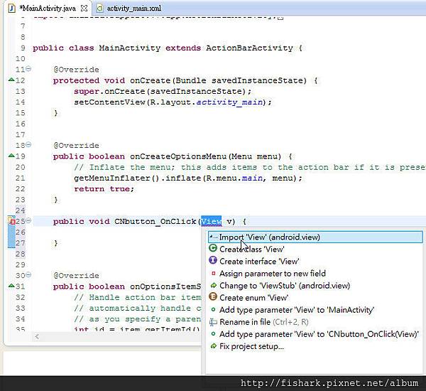Choose Fix project setup... option
This screenshot has width=426, height=391.
pyautogui.click(x=251, y=346)
